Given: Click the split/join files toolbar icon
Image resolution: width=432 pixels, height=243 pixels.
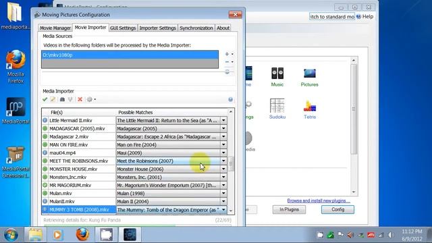Looking at the screenshot, I should (x=70, y=99).
